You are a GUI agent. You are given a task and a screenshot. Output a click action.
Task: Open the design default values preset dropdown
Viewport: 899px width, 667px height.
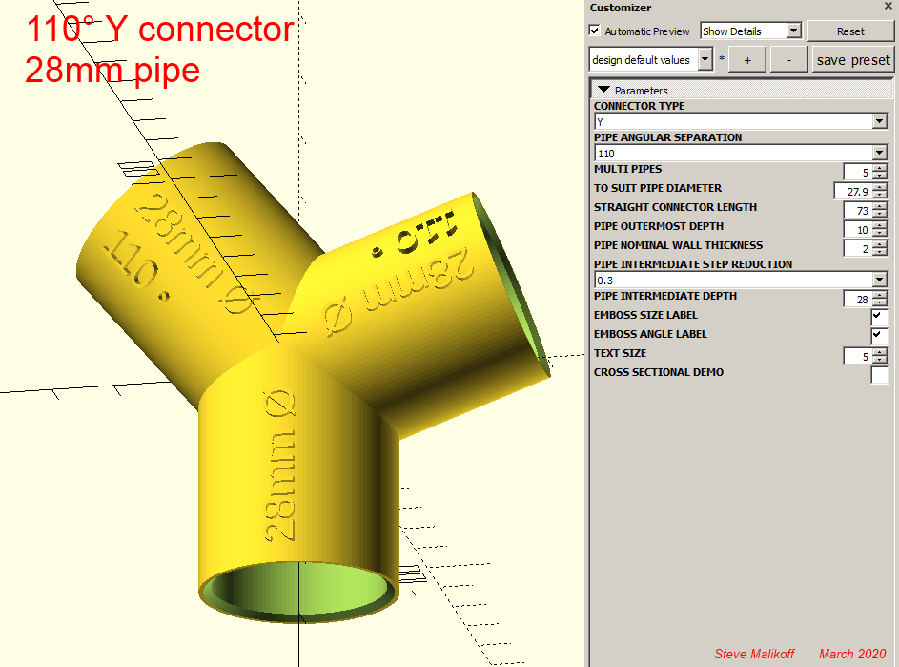tap(651, 60)
